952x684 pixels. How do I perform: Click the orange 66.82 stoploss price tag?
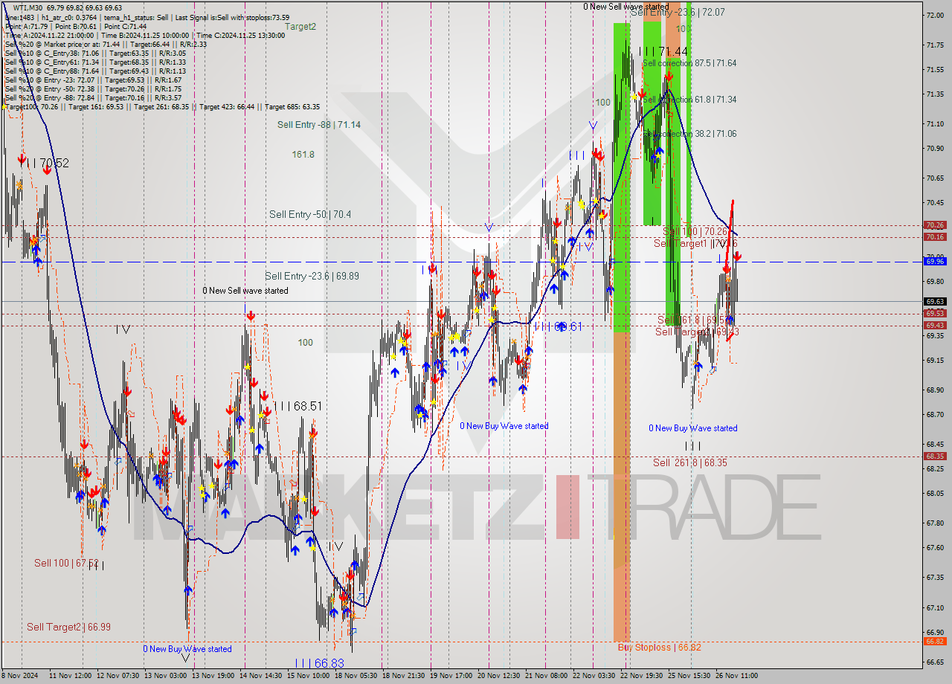point(935,641)
